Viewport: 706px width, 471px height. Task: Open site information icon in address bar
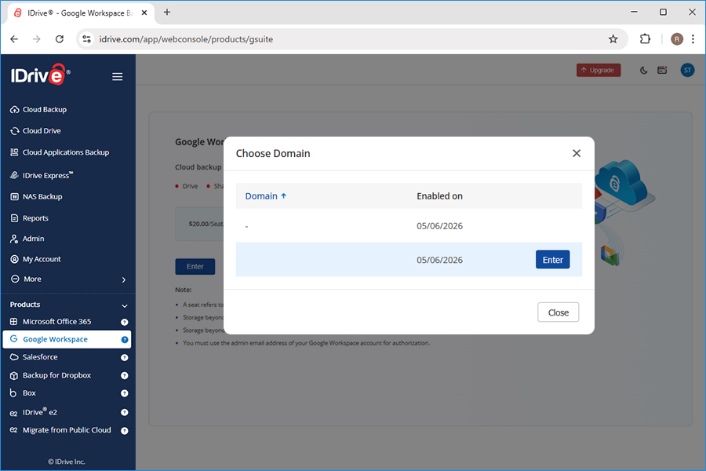point(86,39)
